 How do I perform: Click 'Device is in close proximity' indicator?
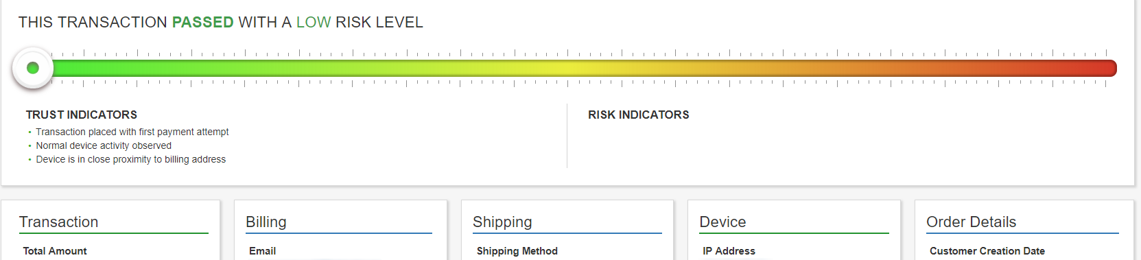tap(131, 159)
